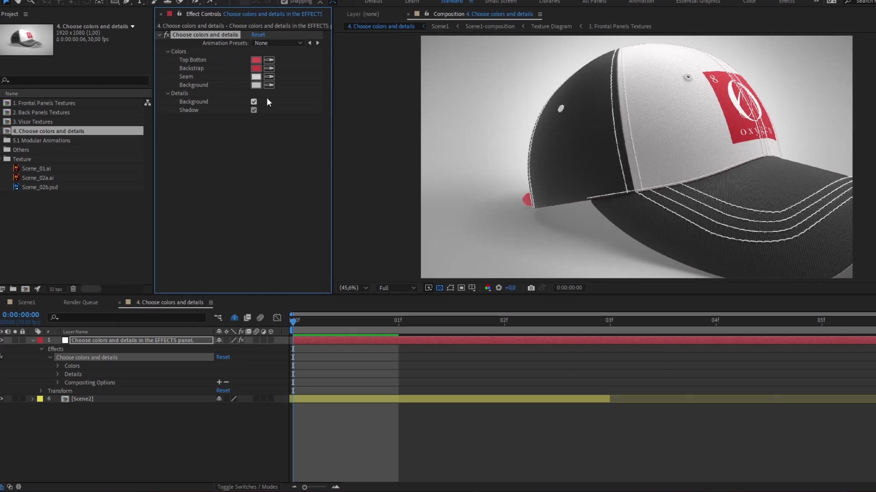Open the Graph Editor in the timeline

coord(277,318)
